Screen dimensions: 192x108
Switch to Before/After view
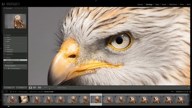tap(39, 88)
